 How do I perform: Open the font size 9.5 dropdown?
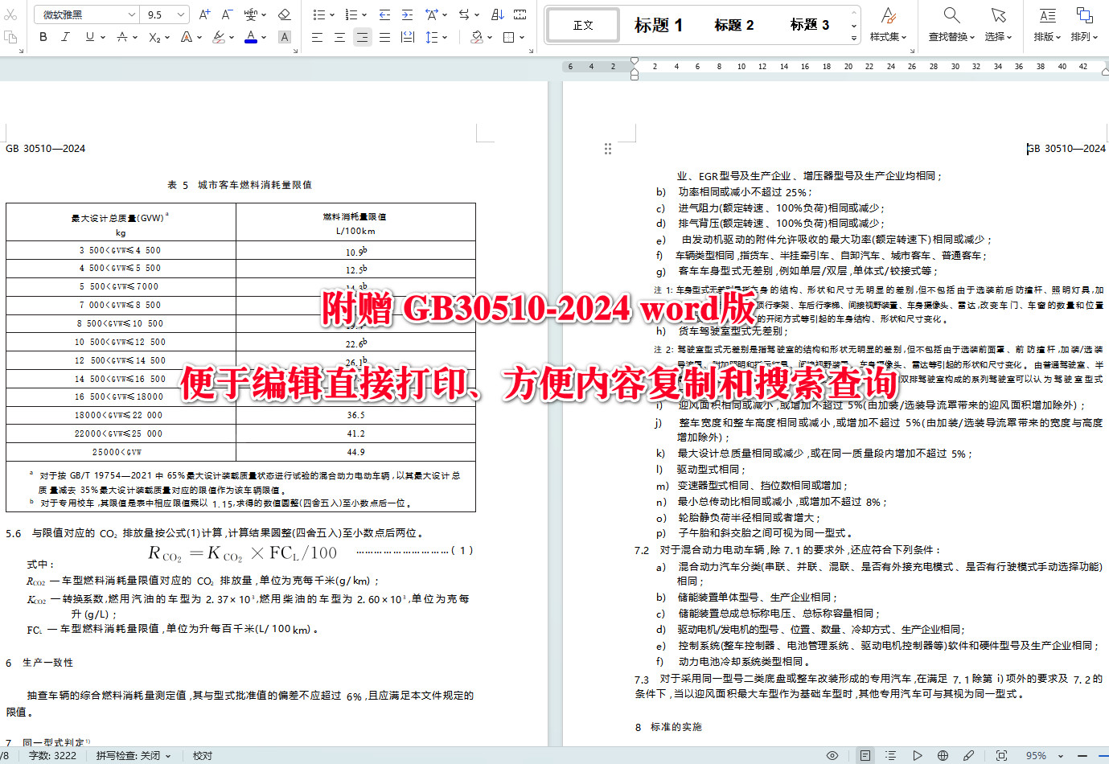[x=181, y=14]
